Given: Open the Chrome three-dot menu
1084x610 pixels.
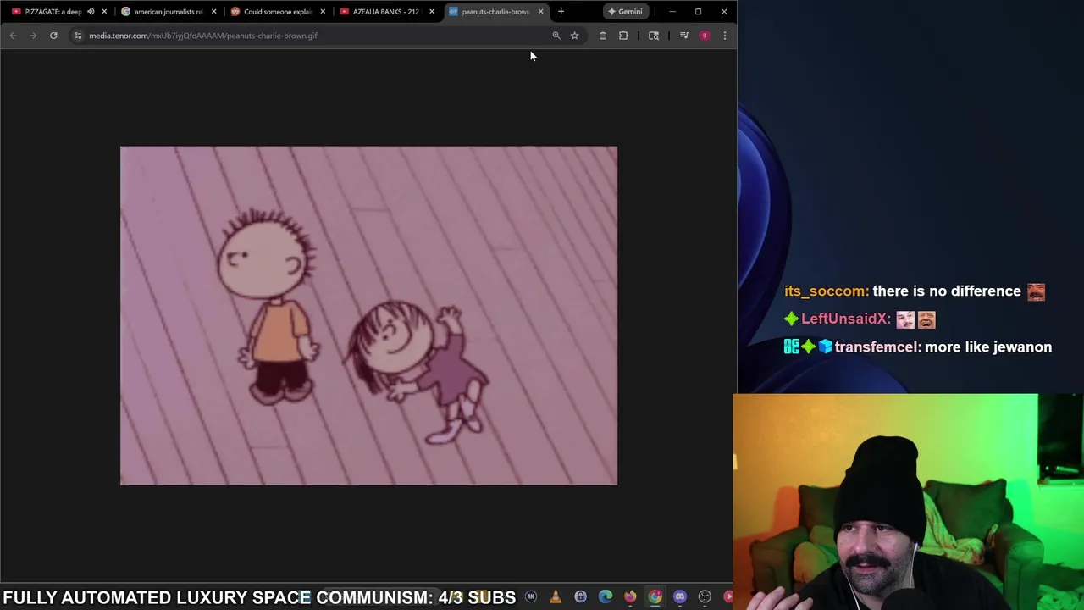Looking at the screenshot, I should pyautogui.click(x=725, y=36).
